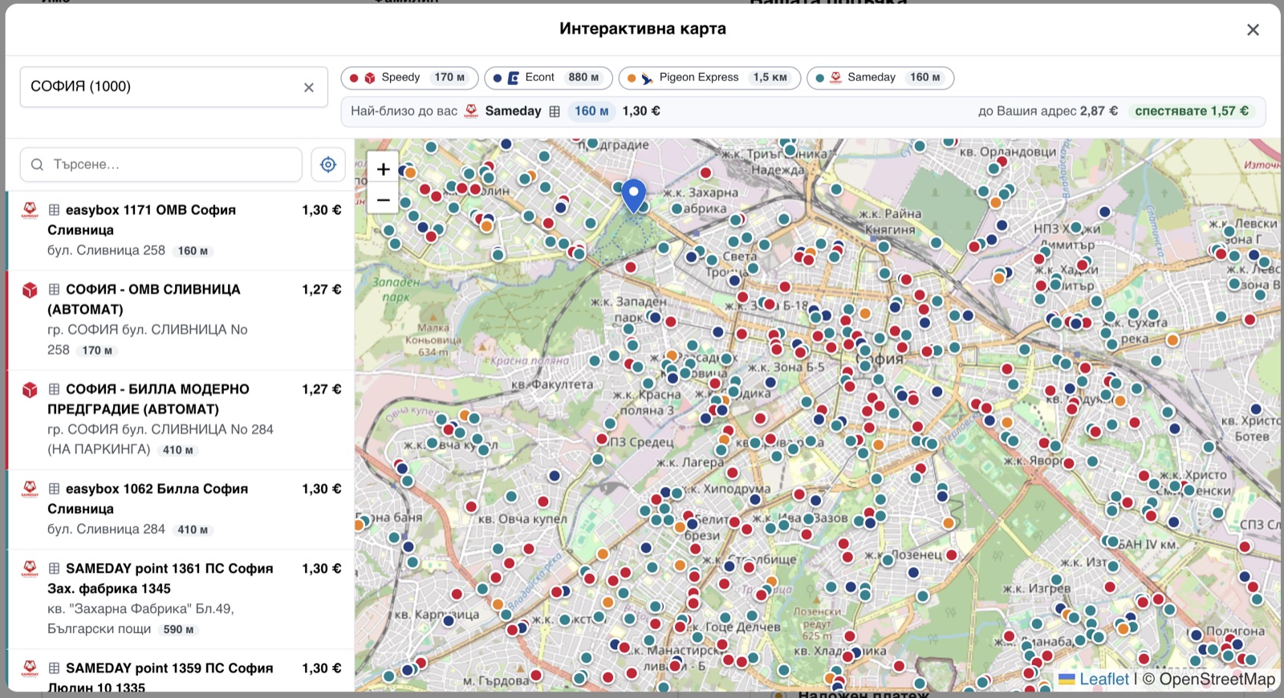Click grid icon of SAMEDAY point 1361
This screenshot has width=1284, height=698.
(55, 569)
